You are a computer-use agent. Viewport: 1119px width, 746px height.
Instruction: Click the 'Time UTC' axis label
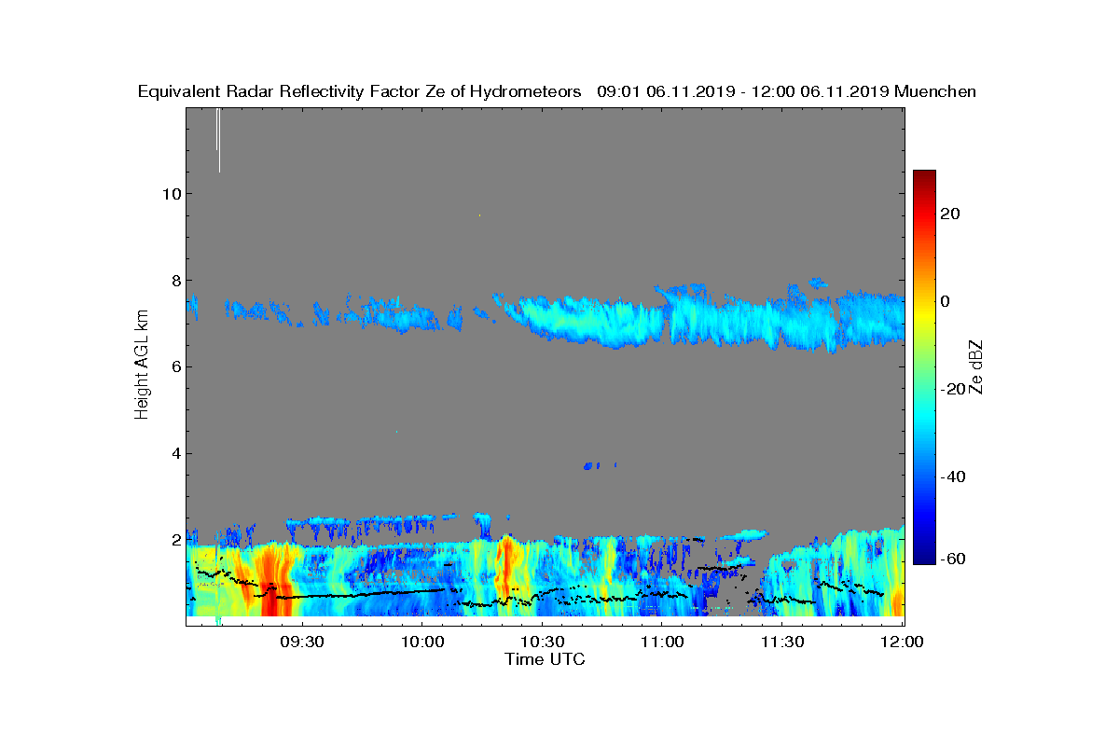[x=546, y=659]
